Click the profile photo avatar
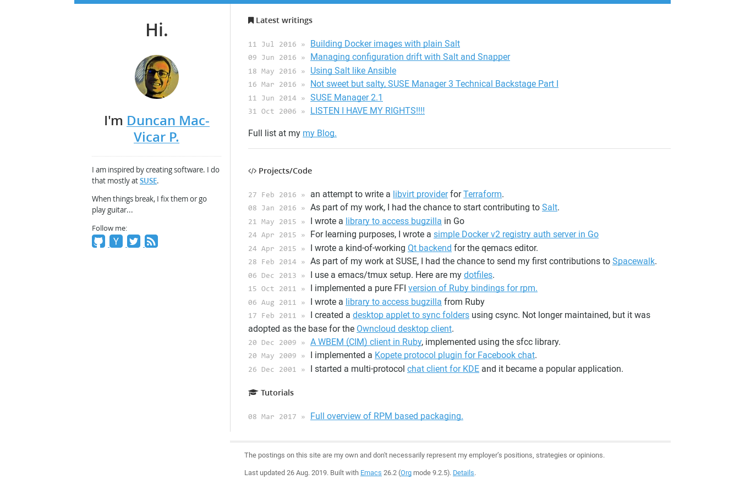The image size is (745, 485). [x=157, y=77]
